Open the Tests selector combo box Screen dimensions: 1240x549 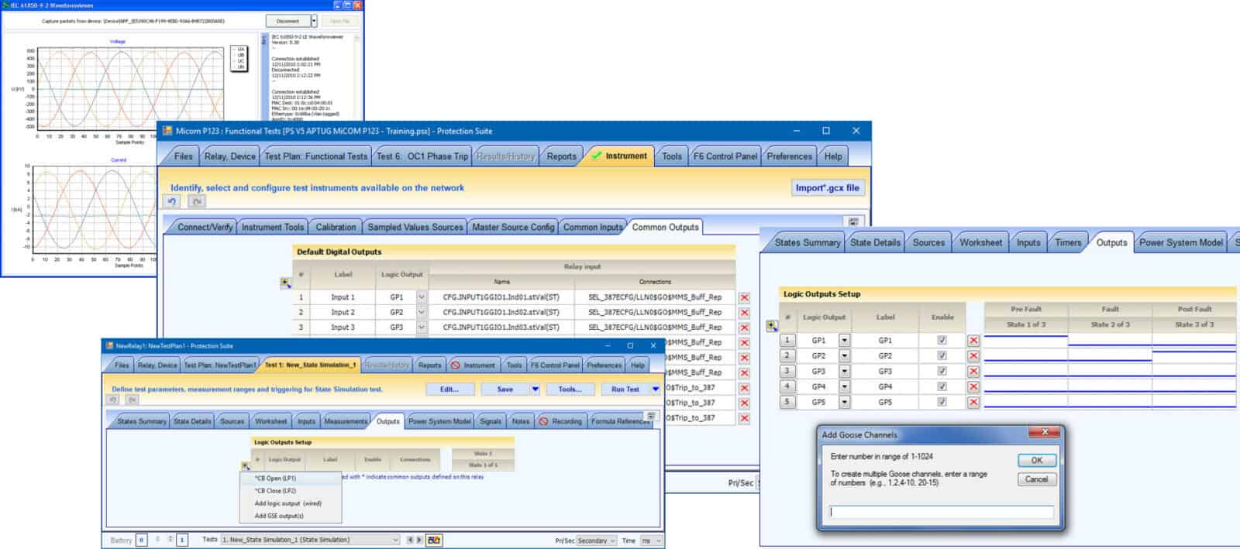[310, 540]
